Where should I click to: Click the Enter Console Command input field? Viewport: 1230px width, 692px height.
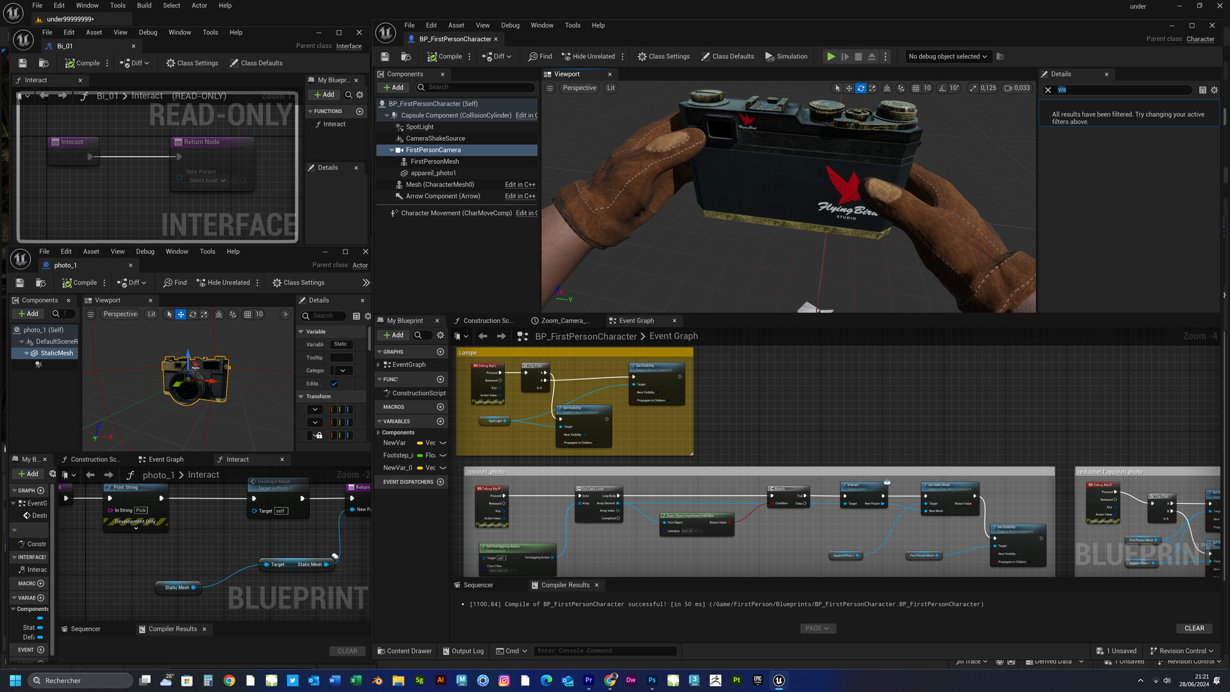click(x=605, y=651)
